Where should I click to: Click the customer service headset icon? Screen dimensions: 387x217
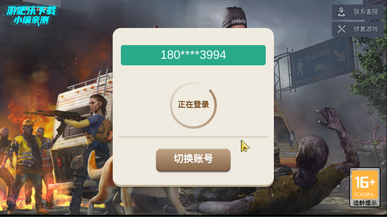pos(341,12)
